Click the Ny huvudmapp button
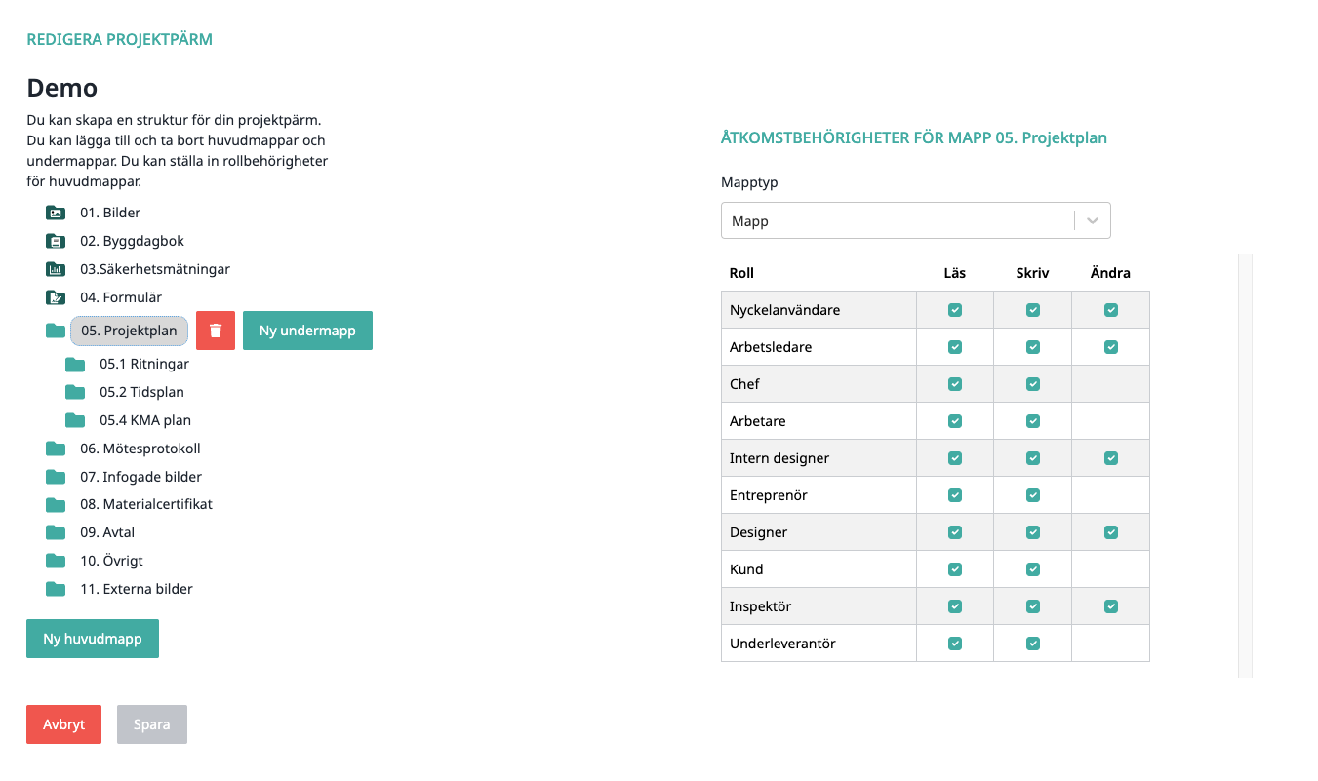 (x=93, y=639)
